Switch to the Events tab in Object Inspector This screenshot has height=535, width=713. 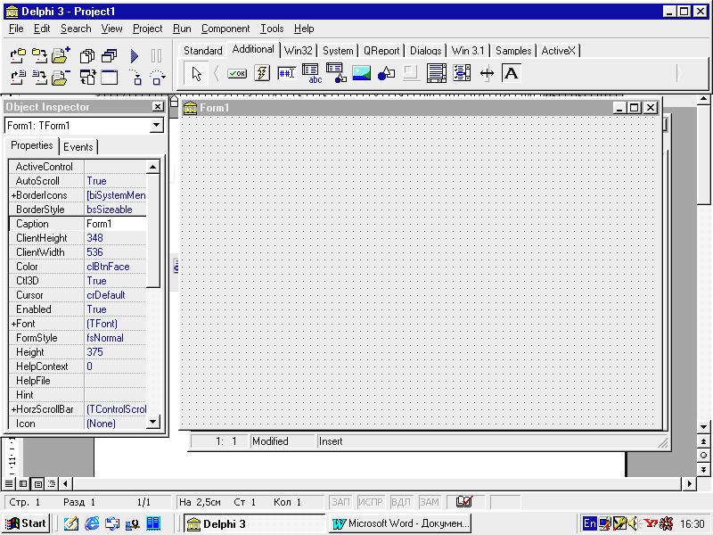tap(78, 147)
